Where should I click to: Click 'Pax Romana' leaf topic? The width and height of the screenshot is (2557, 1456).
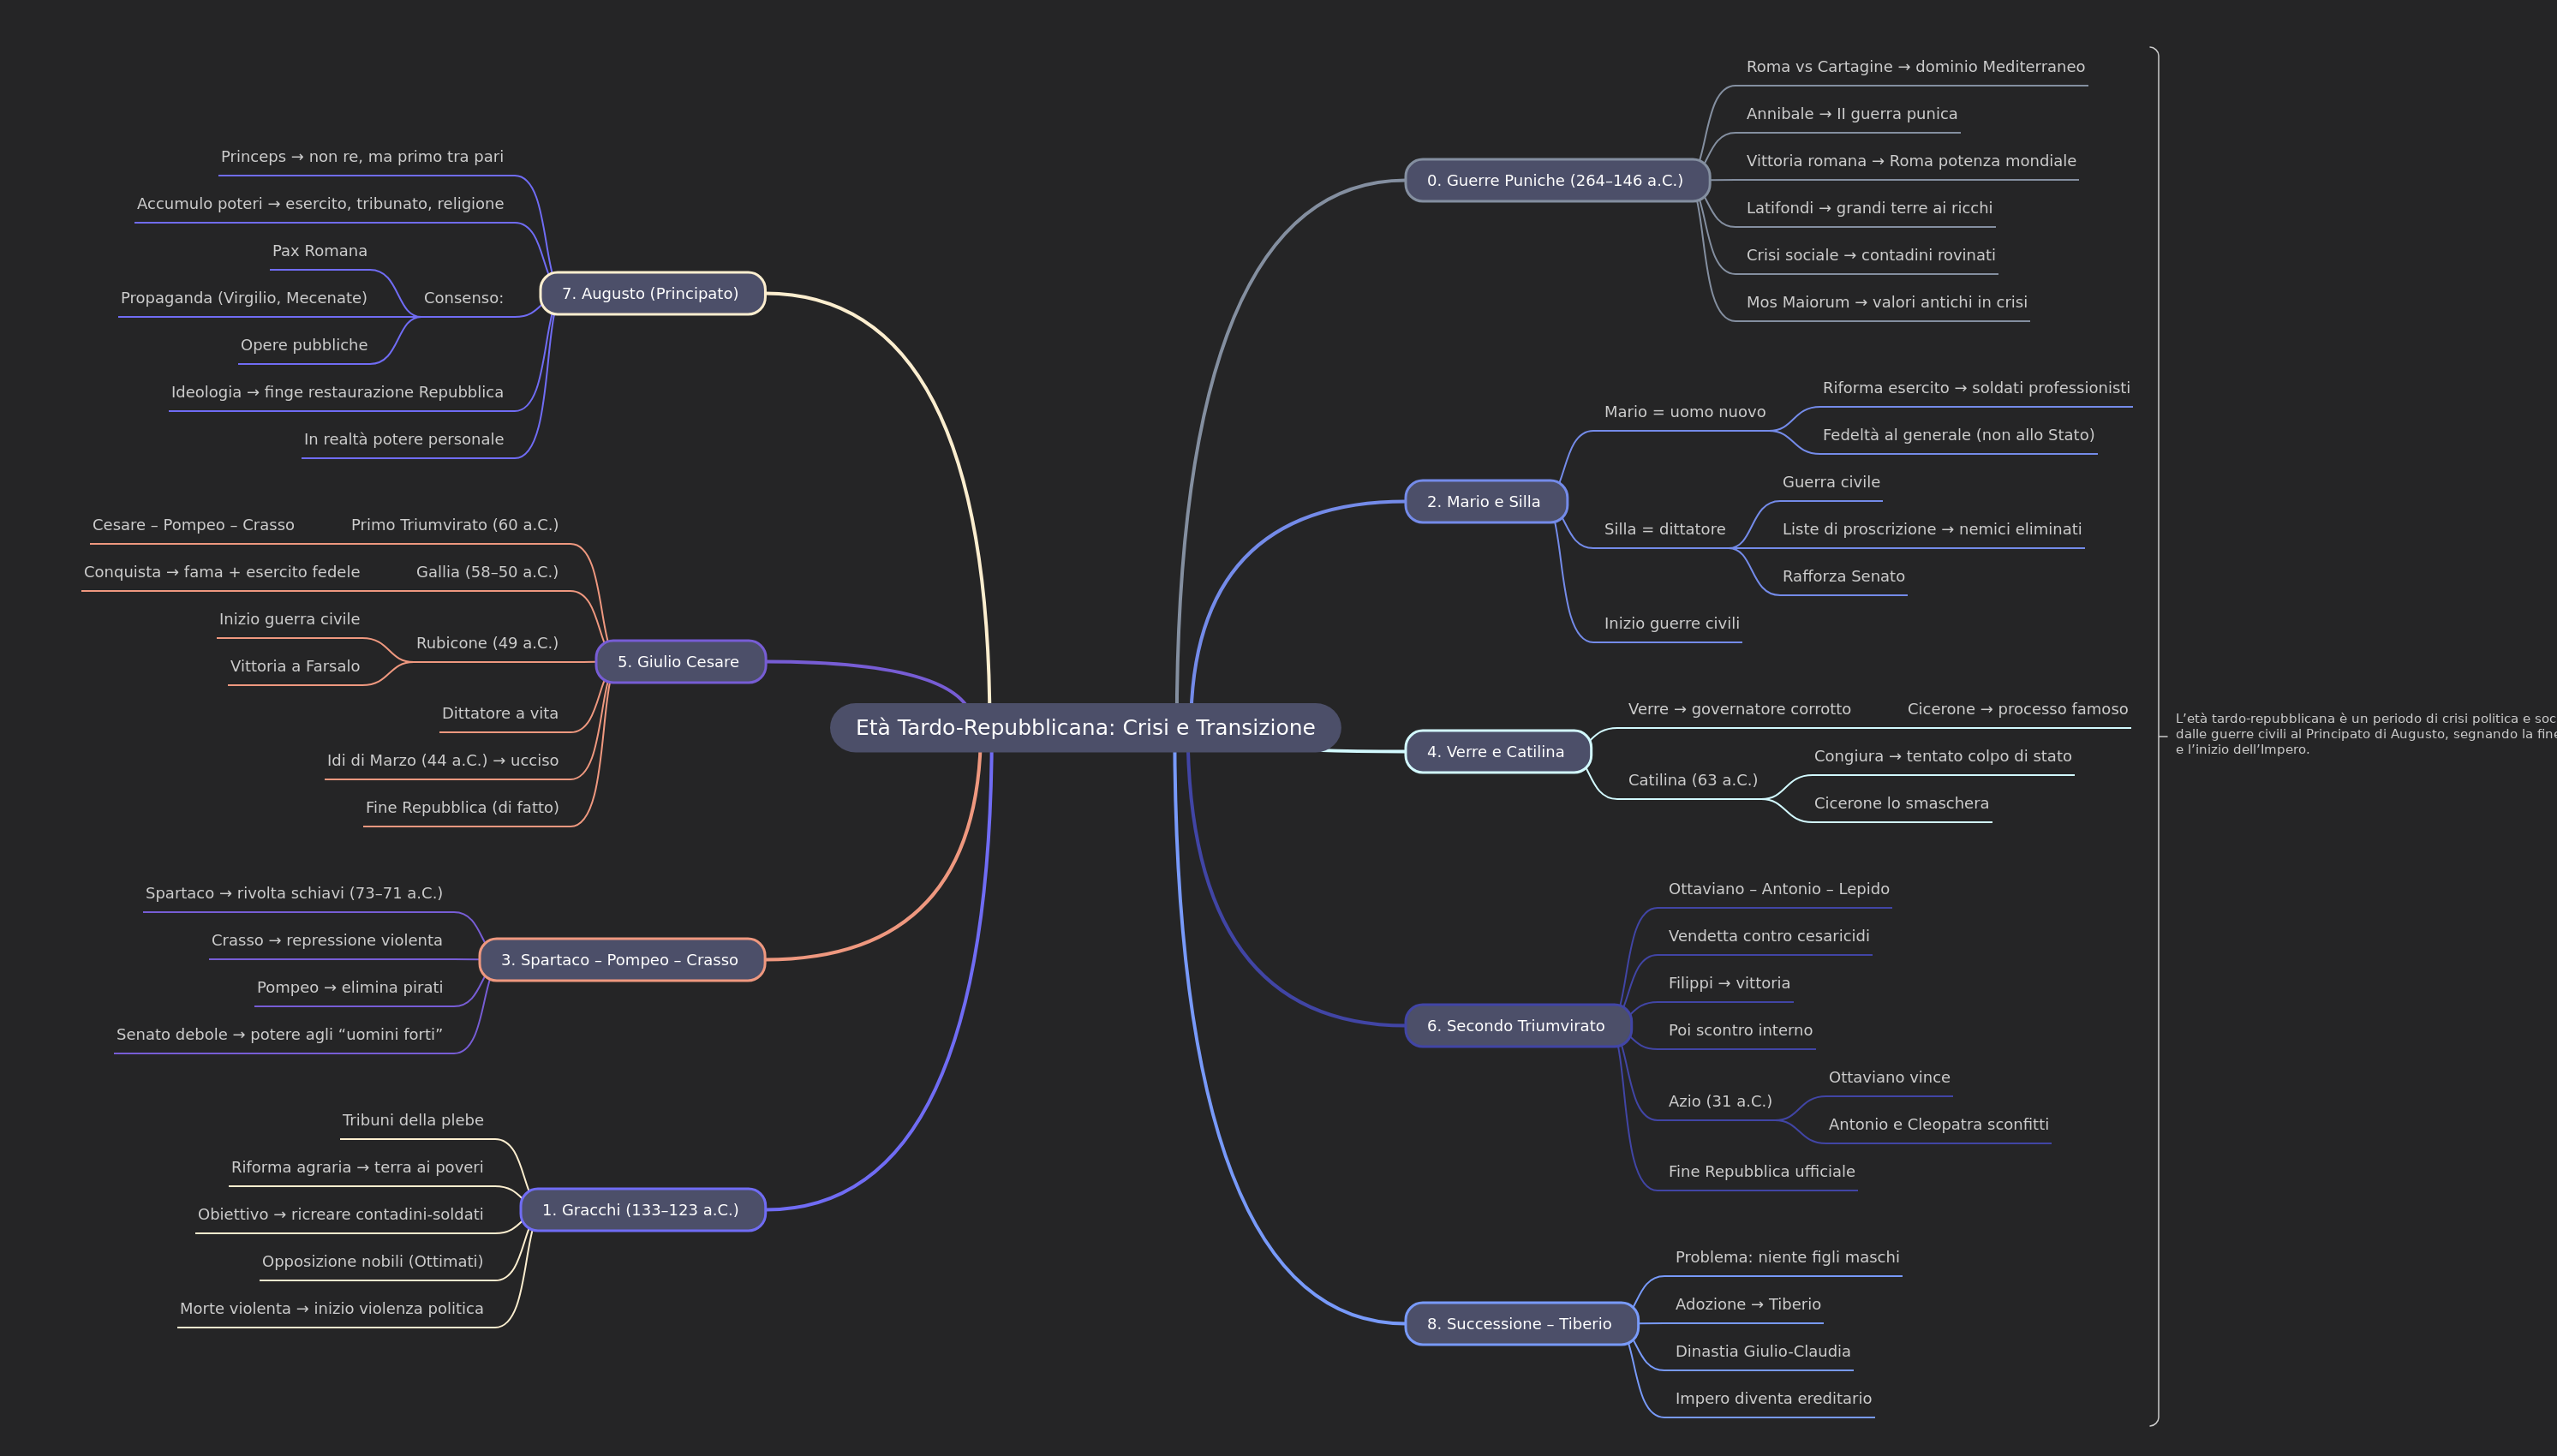pyautogui.click(x=320, y=251)
